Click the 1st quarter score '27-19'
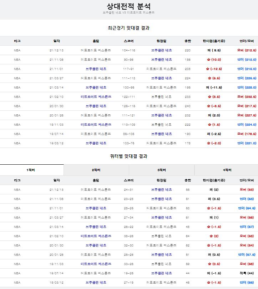Screen dimensions: 258x289 coord(128,283)
